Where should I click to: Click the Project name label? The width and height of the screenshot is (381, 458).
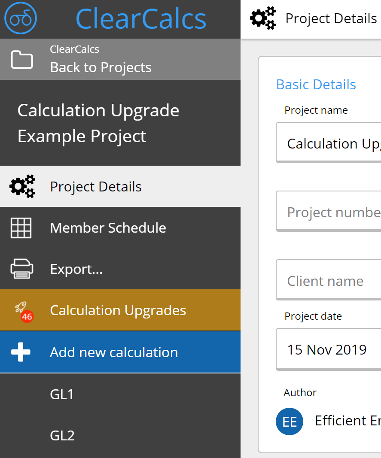tap(316, 110)
